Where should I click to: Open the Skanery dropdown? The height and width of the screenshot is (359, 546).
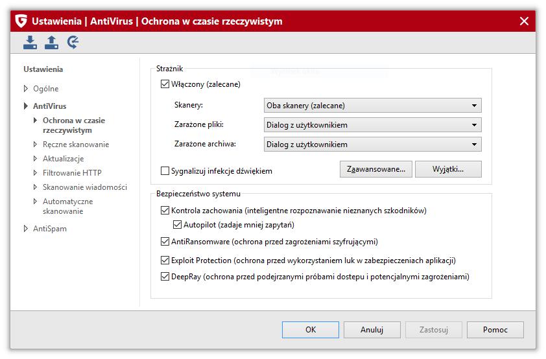pos(373,106)
